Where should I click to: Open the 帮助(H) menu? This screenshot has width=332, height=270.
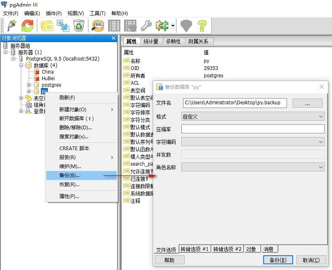(x=120, y=13)
